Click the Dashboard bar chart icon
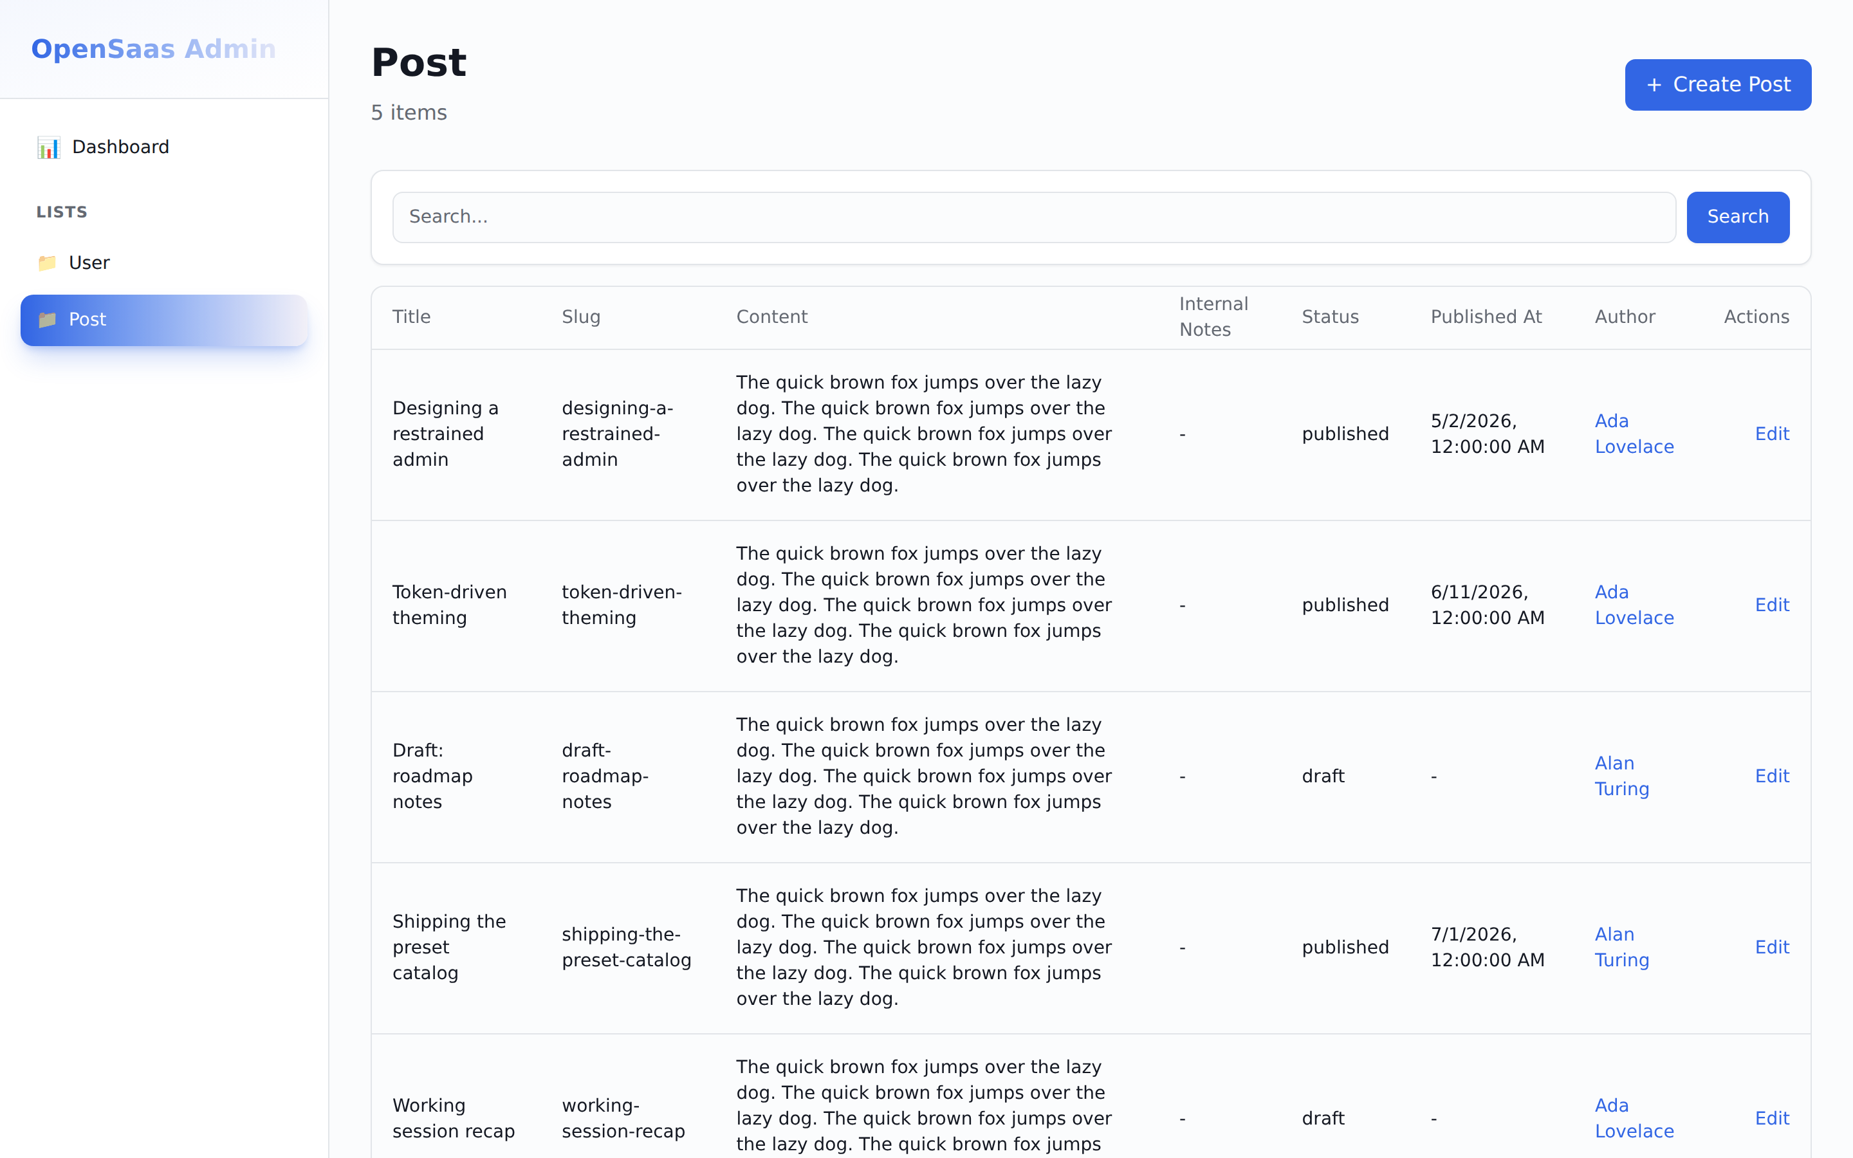1853x1158 pixels. coord(48,147)
